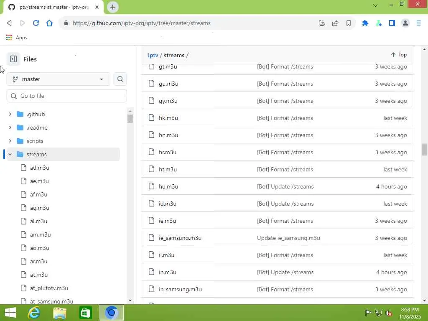Image resolution: width=428 pixels, height=321 pixels.
Task: Click file tree scroll down arrow
Action: coord(130,300)
